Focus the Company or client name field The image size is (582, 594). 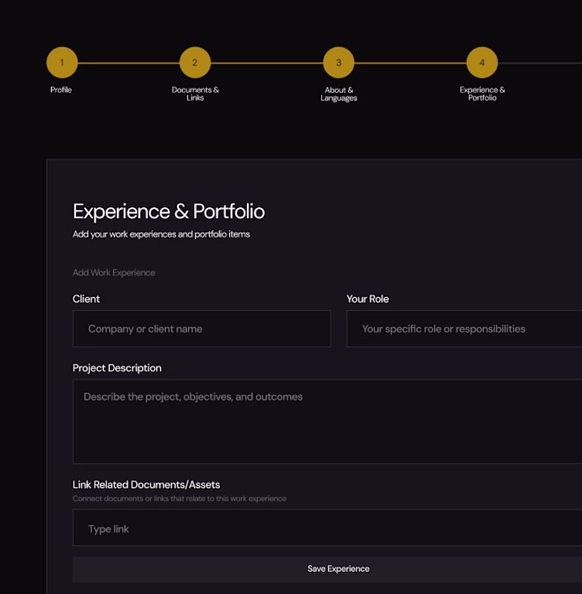click(x=201, y=329)
